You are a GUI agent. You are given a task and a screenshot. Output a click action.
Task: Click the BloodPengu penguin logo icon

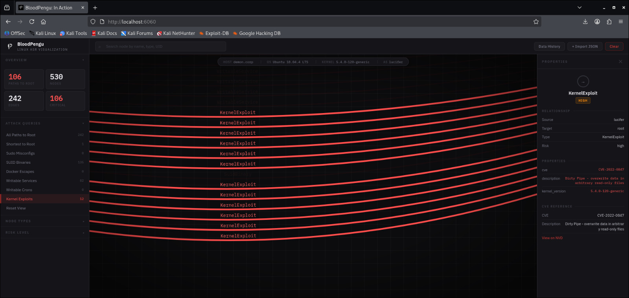[10, 46]
